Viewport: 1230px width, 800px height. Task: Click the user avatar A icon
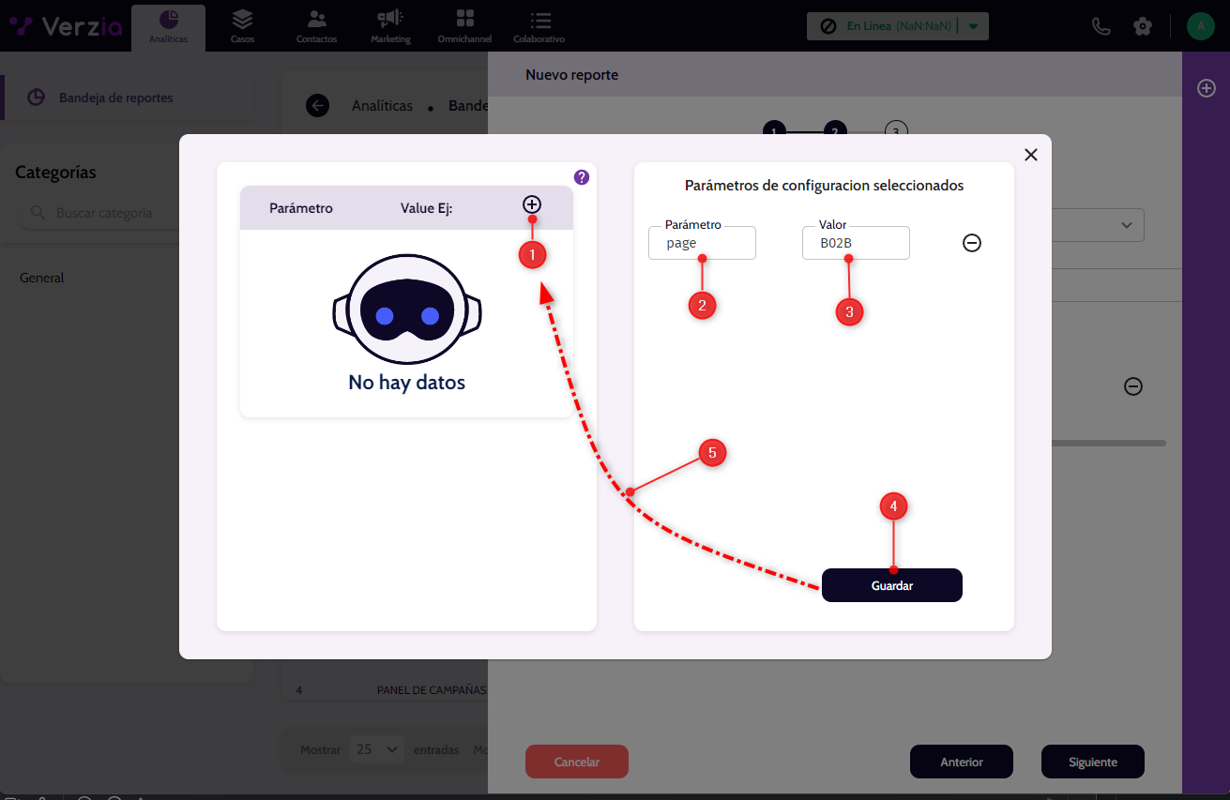(1200, 26)
